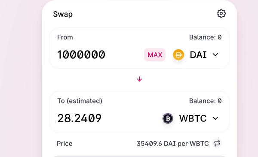Click the grey bar below the Price row
The height and width of the screenshot is (157, 258).
pos(139,156)
